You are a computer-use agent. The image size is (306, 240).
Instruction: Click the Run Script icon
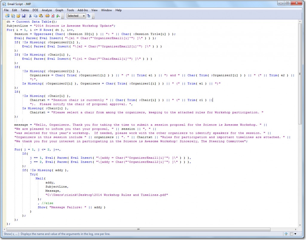click(x=58, y=16)
